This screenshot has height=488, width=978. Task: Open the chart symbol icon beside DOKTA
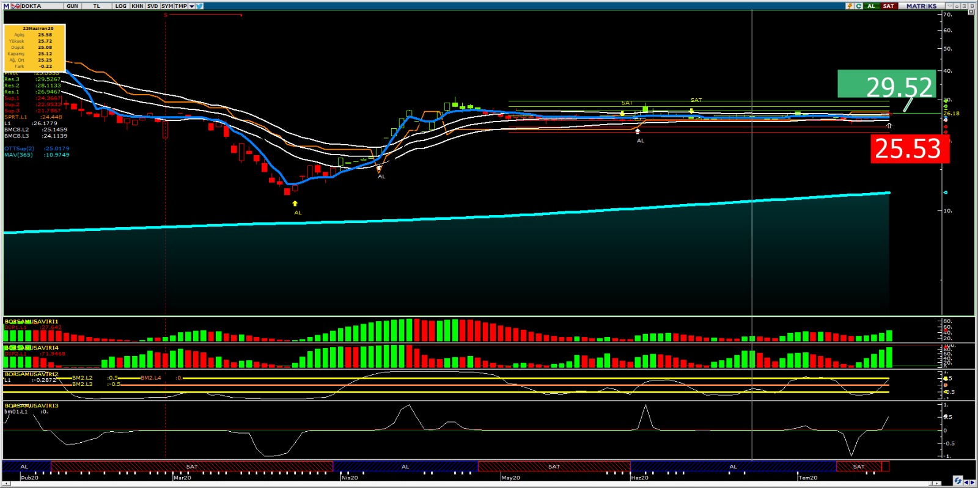point(16,6)
